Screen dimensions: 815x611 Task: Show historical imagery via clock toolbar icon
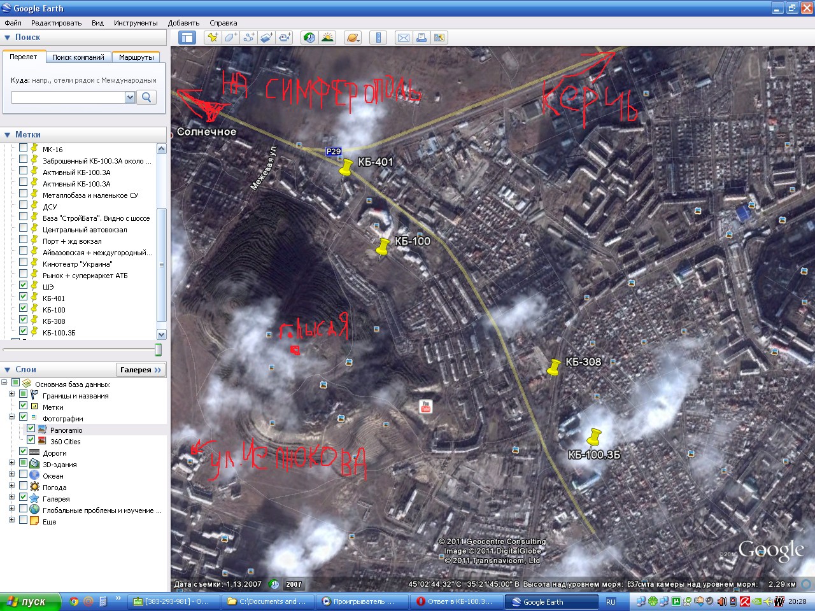pyautogui.click(x=309, y=38)
